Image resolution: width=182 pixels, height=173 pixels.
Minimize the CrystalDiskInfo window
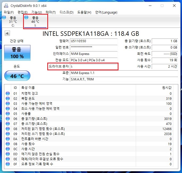click(150, 6)
